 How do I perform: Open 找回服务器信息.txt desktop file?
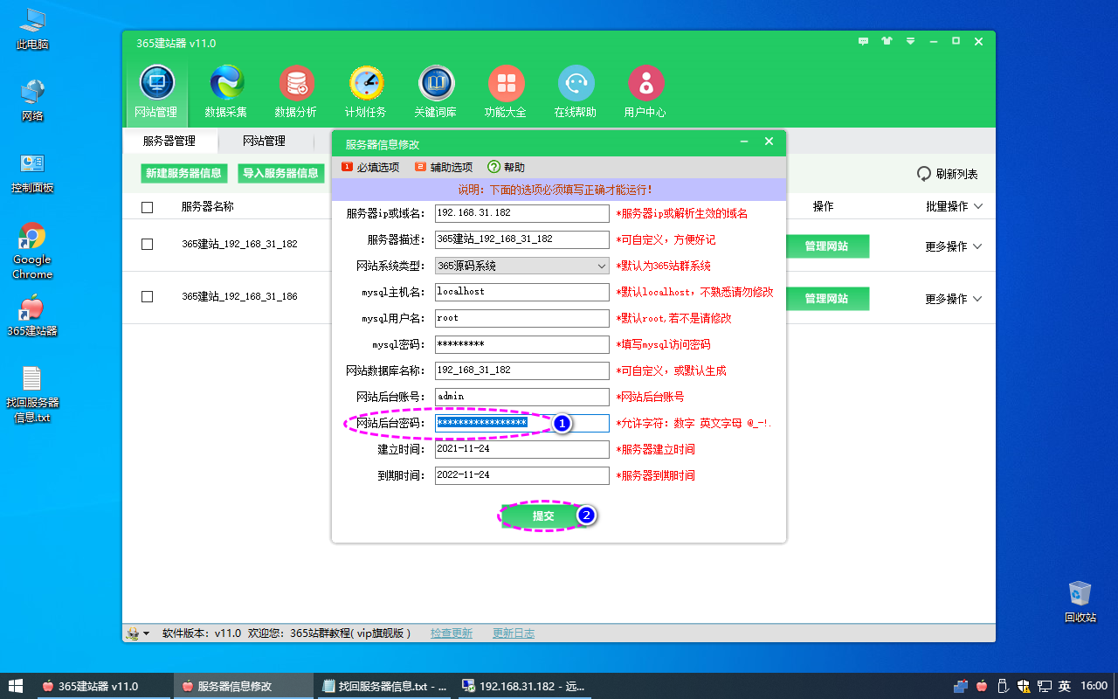pyautogui.click(x=32, y=394)
